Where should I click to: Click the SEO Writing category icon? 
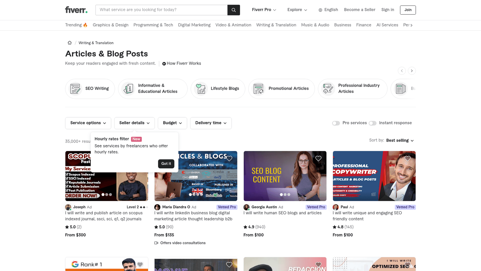pyautogui.click(x=75, y=89)
